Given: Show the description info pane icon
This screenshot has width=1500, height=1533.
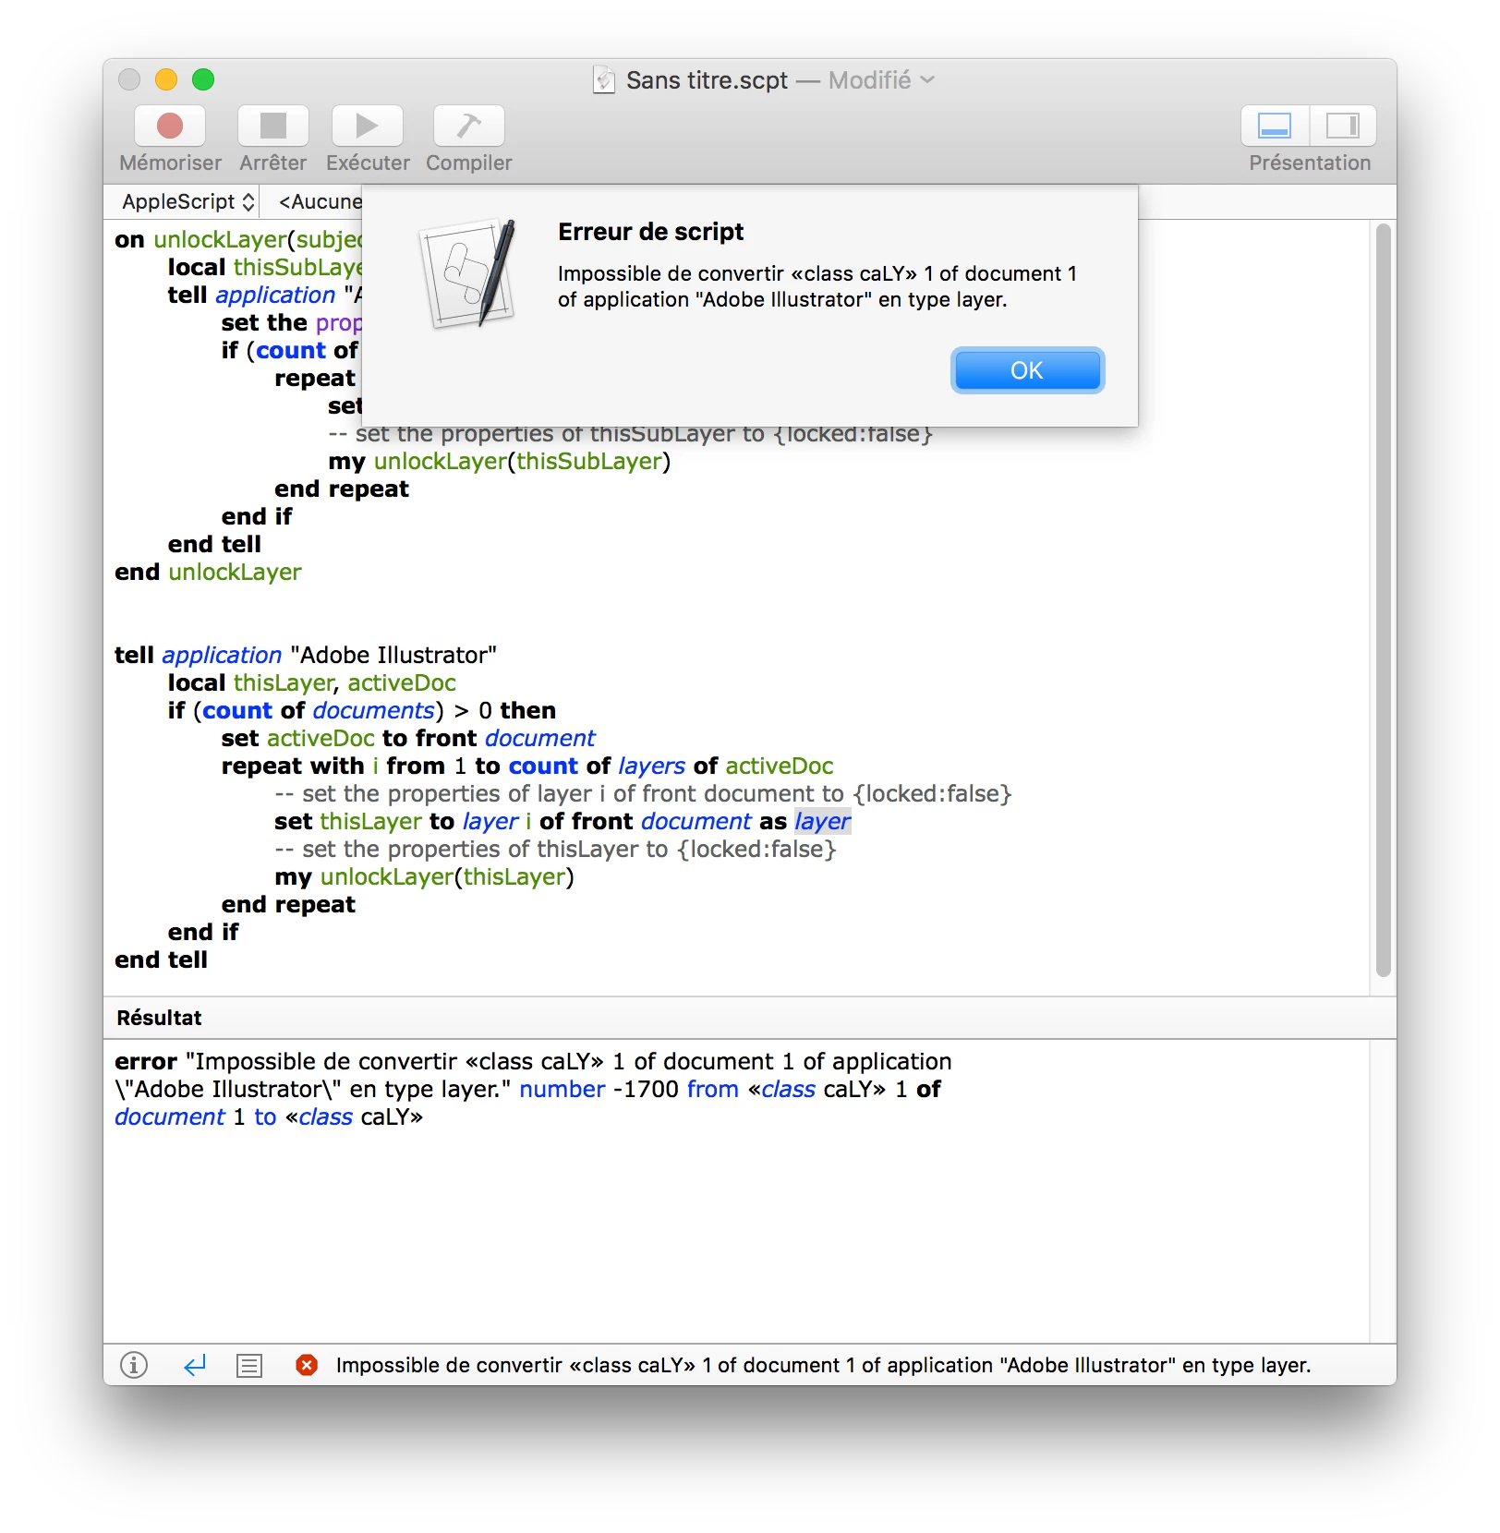Looking at the screenshot, I should (134, 1364).
